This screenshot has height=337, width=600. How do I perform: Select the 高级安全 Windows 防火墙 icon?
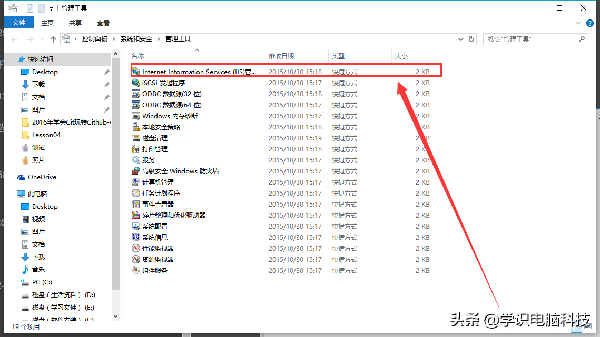coord(136,171)
